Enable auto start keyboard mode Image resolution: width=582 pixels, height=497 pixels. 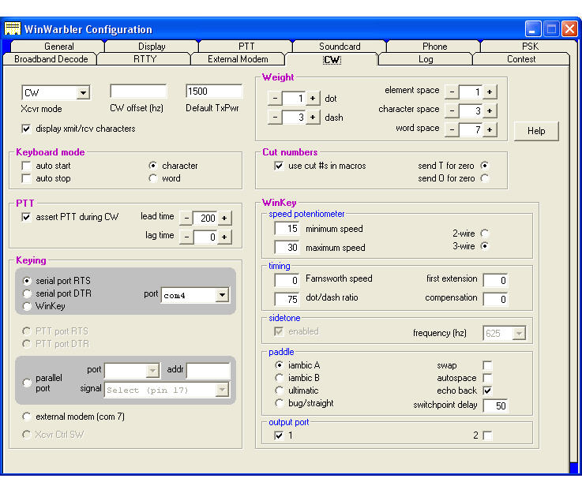[26, 166]
